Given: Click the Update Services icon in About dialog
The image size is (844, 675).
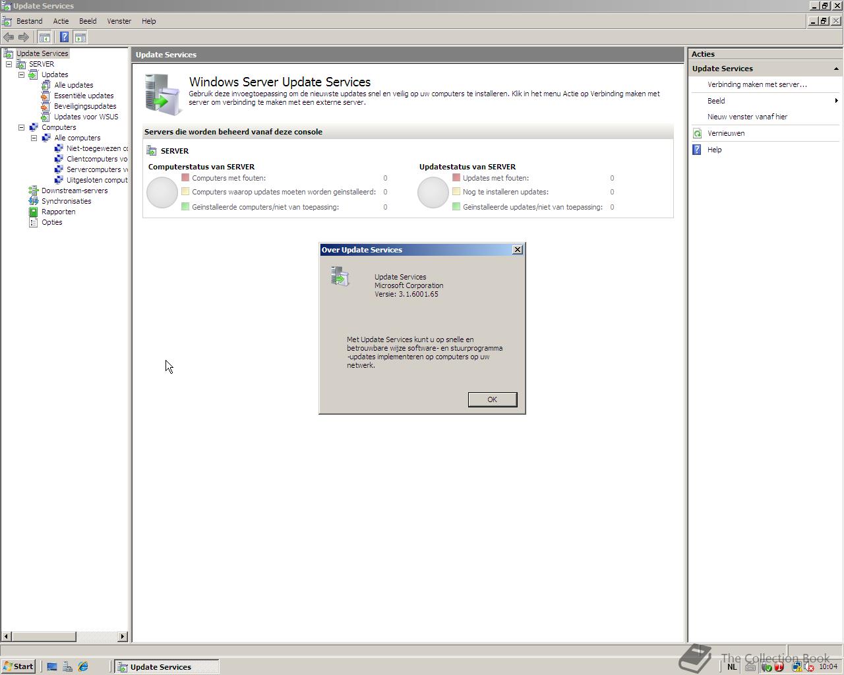Looking at the screenshot, I should click(x=340, y=276).
